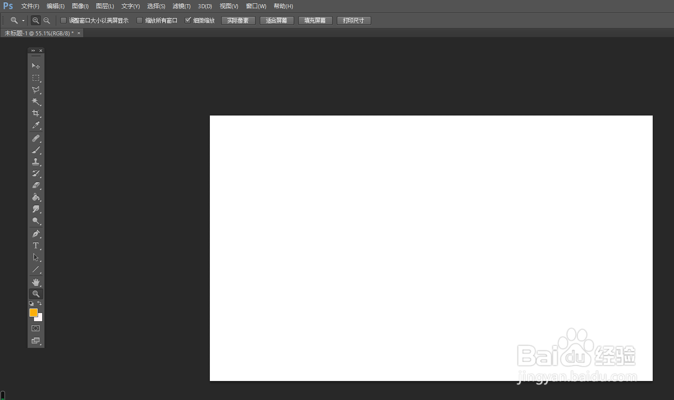Select the Polygonal Lasso tool

pyautogui.click(x=36, y=90)
